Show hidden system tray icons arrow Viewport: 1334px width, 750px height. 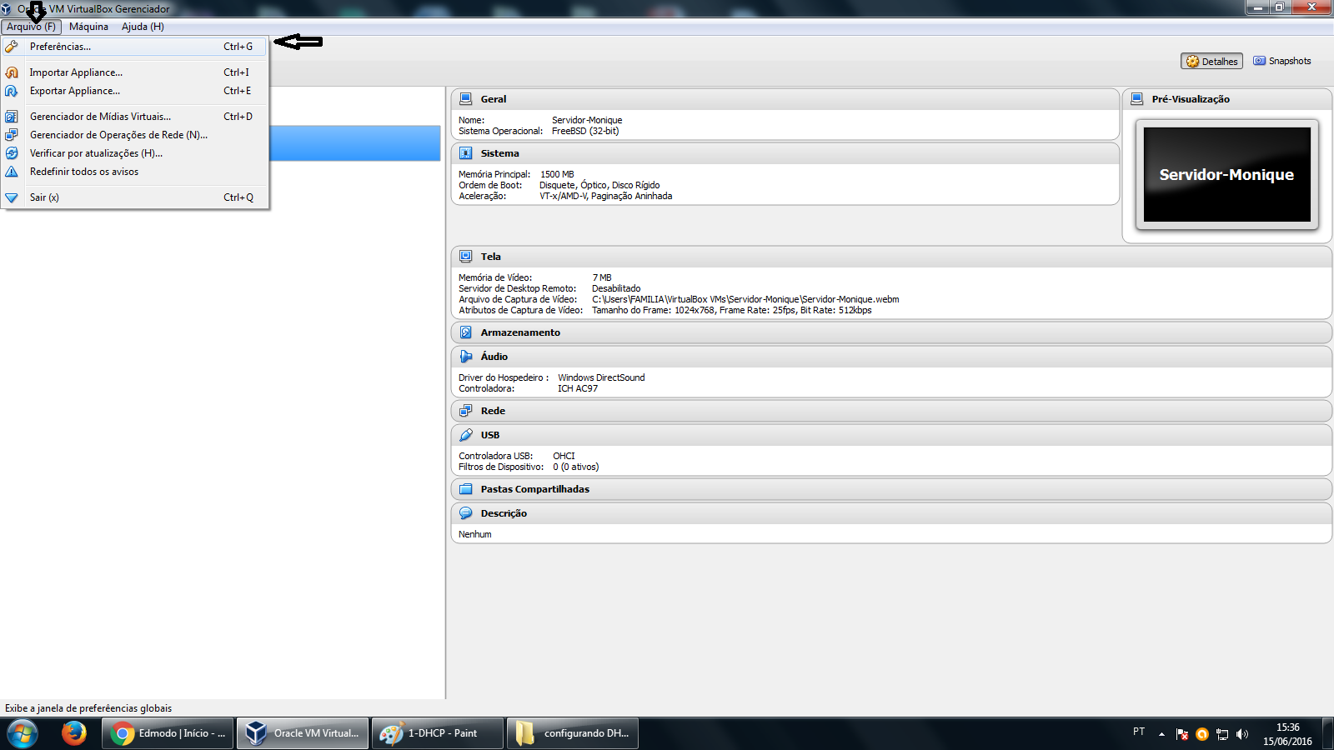pyautogui.click(x=1161, y=734)
